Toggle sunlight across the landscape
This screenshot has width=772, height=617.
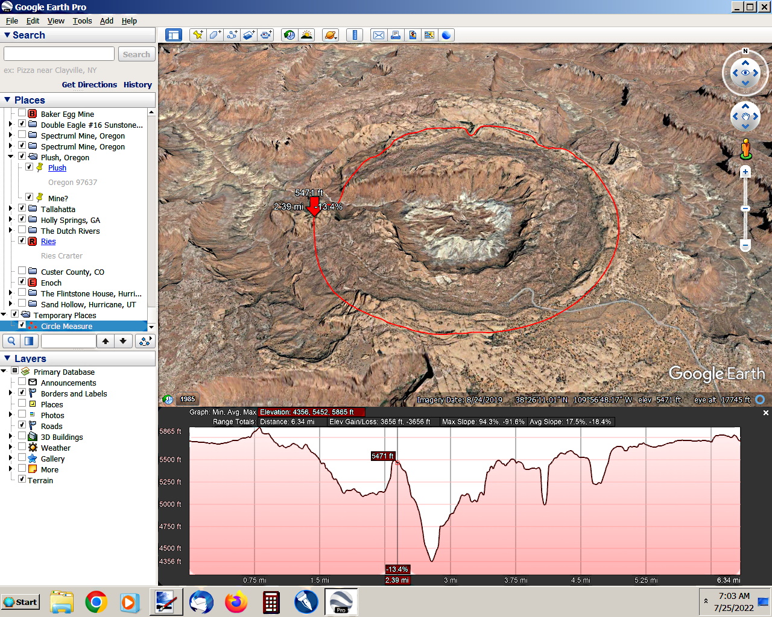(306, 35)
